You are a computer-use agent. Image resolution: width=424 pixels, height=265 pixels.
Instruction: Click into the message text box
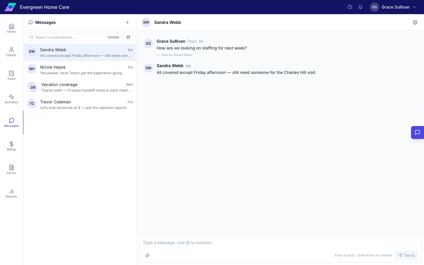[280, 243]
